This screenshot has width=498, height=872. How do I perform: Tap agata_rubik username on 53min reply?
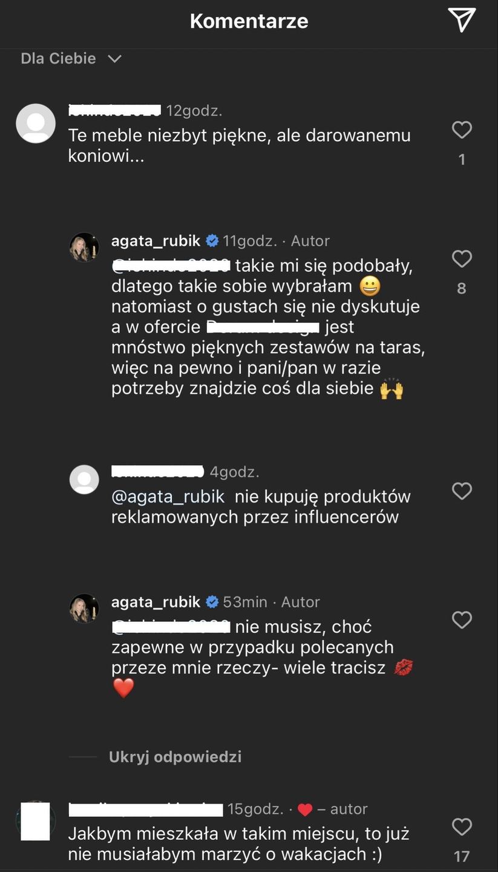tap(156, 602)
